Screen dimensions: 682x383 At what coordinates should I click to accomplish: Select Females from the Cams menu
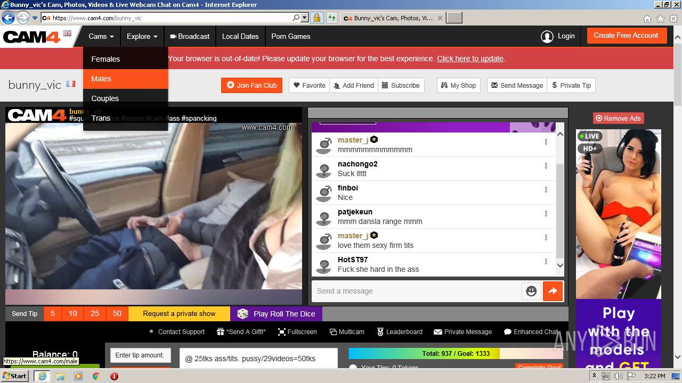click(126, 59)
